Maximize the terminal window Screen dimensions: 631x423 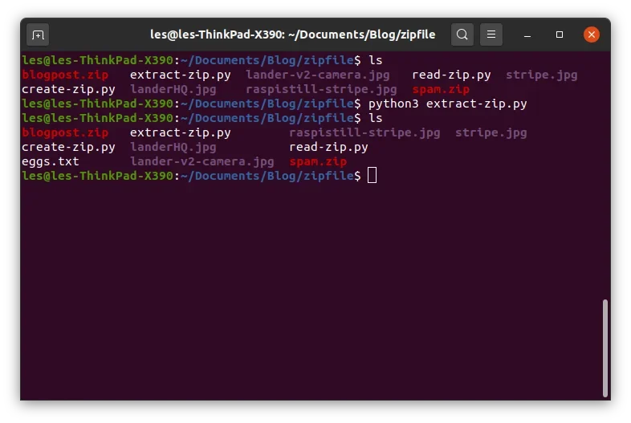coord(560,35)
